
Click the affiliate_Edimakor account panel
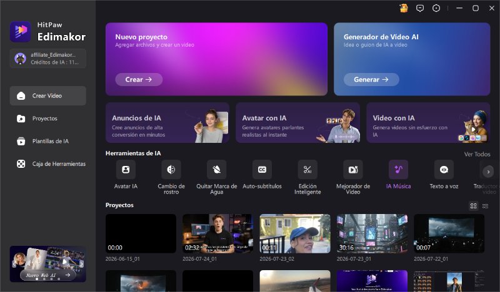(48, 59)
